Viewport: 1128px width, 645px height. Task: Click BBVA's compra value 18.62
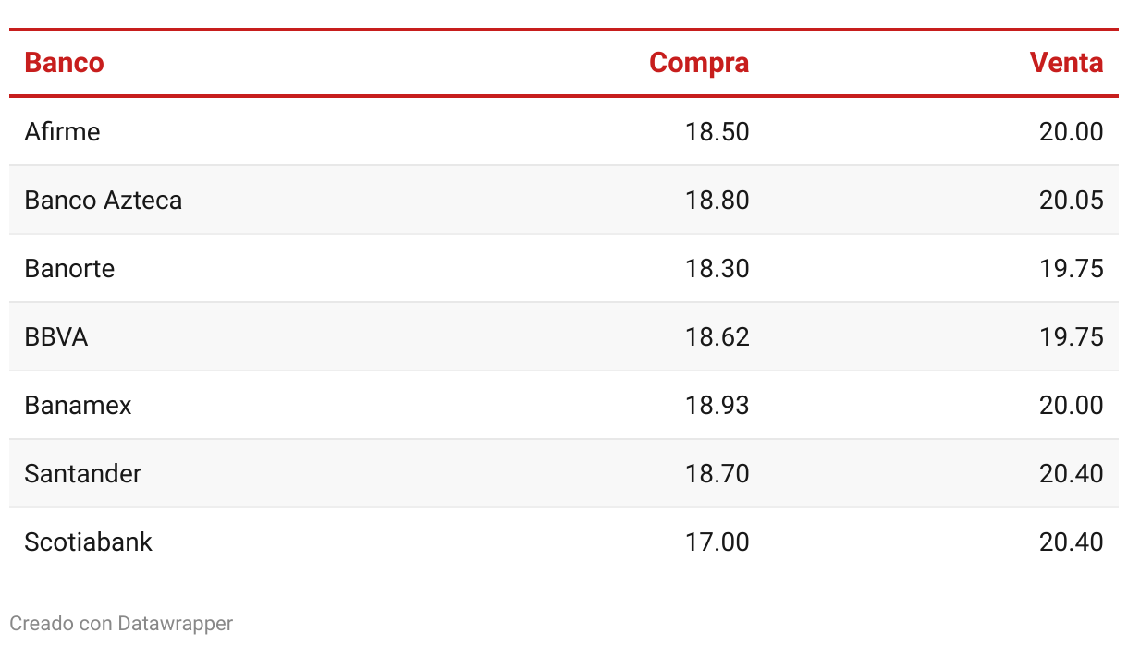(717, 336)
